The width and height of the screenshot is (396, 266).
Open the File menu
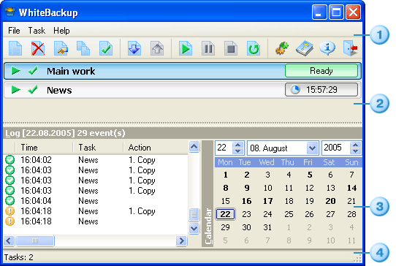tap(14, 31)
